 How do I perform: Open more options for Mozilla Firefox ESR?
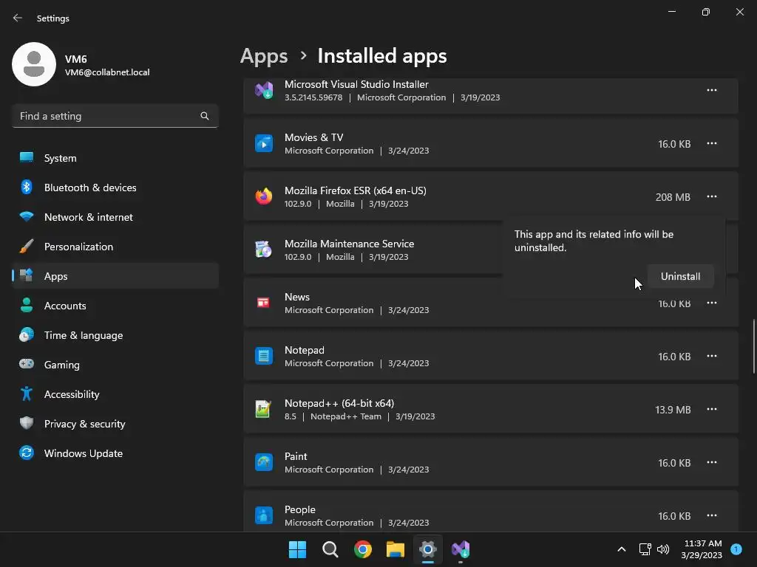(712, 196)
